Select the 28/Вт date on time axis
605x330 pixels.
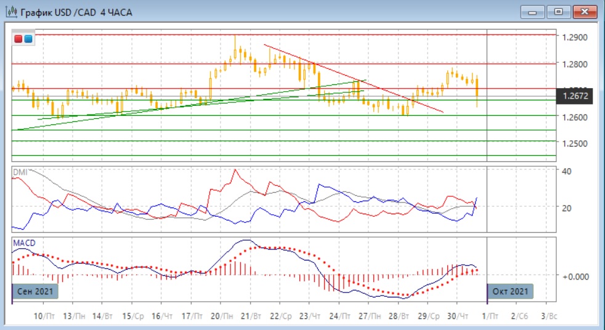[399, 316]
